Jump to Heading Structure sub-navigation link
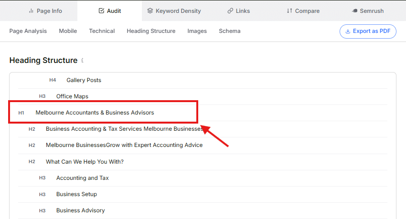The image size is (406, 219). coord(151,31)
